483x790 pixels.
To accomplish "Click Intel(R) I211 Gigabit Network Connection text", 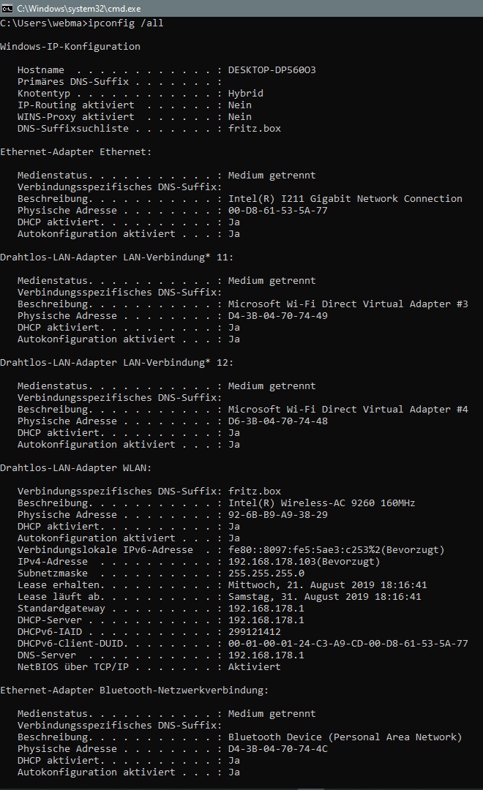I will click(345, 199).
